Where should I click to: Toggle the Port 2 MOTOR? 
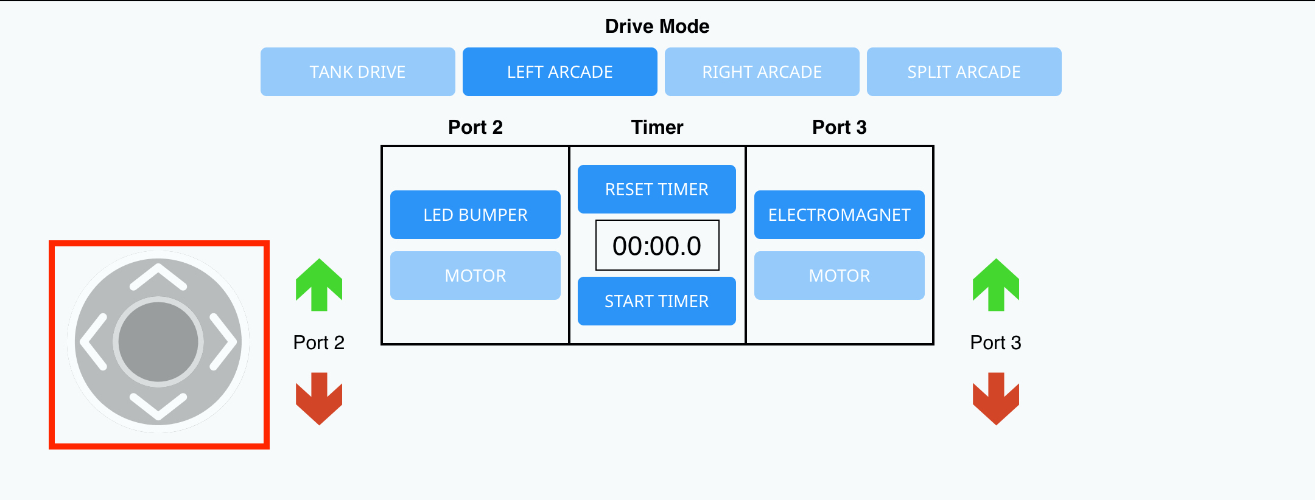click(x=475, y=275)
